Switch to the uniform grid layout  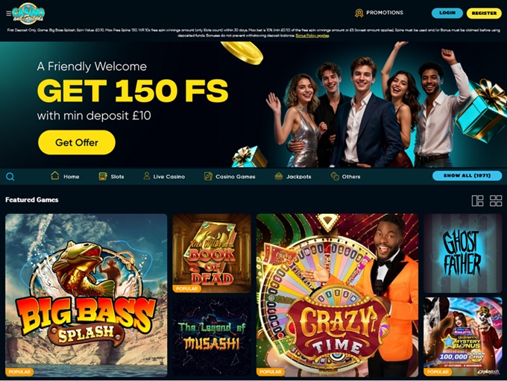[496, 201]
